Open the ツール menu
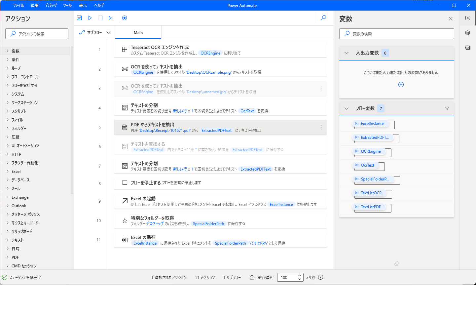Screen dimensions: 476x314 pos(67,5)
